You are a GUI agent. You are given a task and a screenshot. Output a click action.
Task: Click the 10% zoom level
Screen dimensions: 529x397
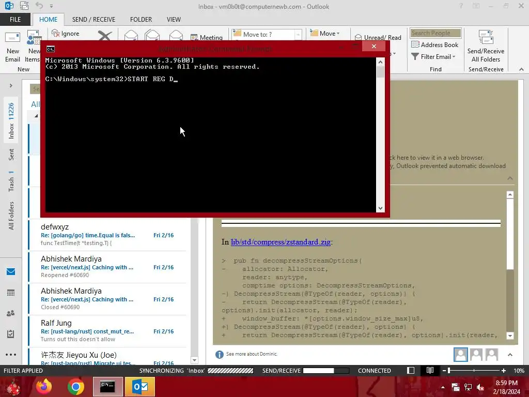pos(519,370)
